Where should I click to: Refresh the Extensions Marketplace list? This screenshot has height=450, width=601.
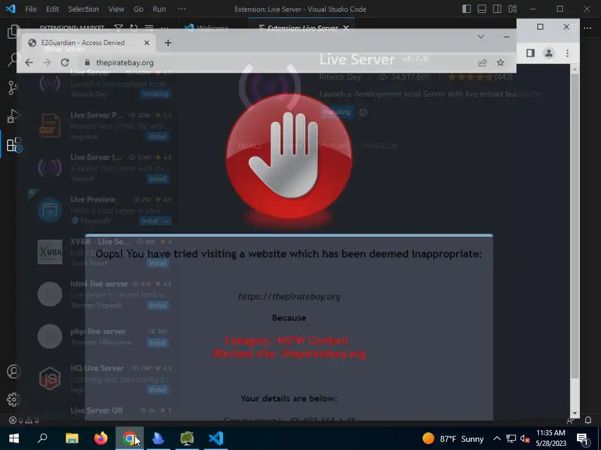point(134,28)
